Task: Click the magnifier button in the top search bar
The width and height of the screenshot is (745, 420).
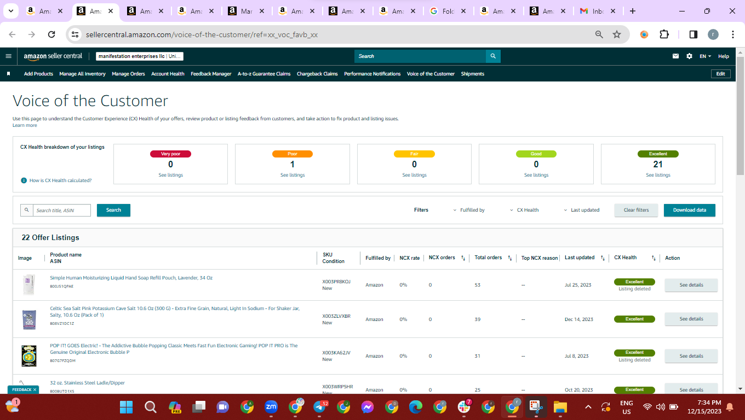Action: click(493, 56)
